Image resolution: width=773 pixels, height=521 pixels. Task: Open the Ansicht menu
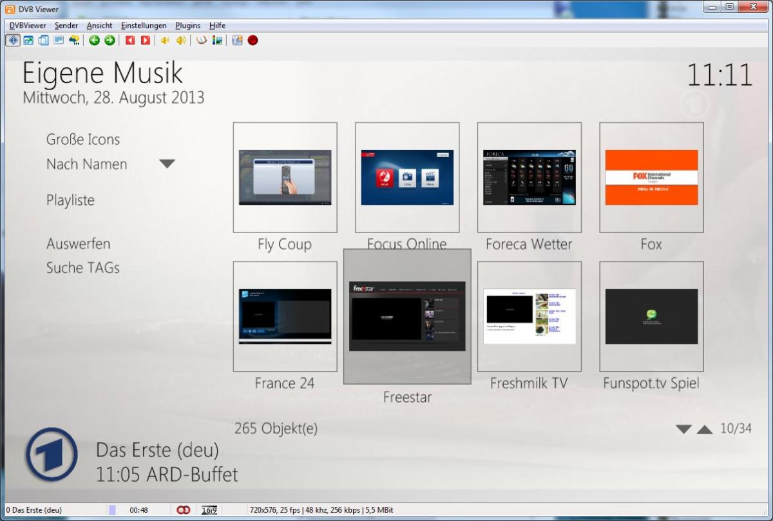coord(100,25)
